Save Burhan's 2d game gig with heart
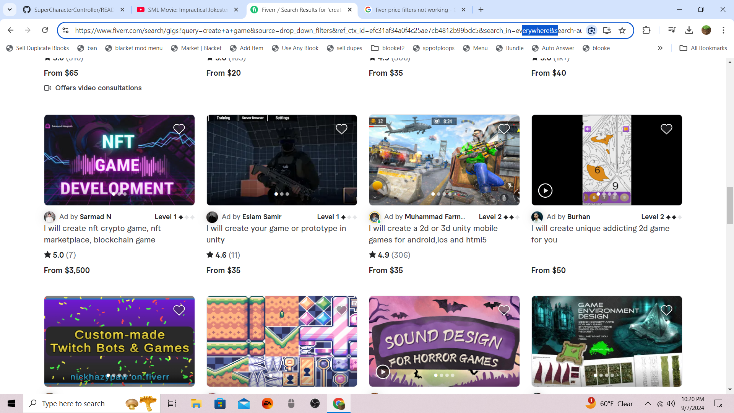This screenshot has height=413, width=734. (x=666, y=129)
